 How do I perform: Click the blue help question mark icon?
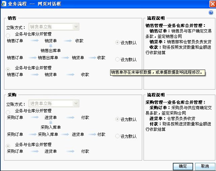tap(211, 13)
